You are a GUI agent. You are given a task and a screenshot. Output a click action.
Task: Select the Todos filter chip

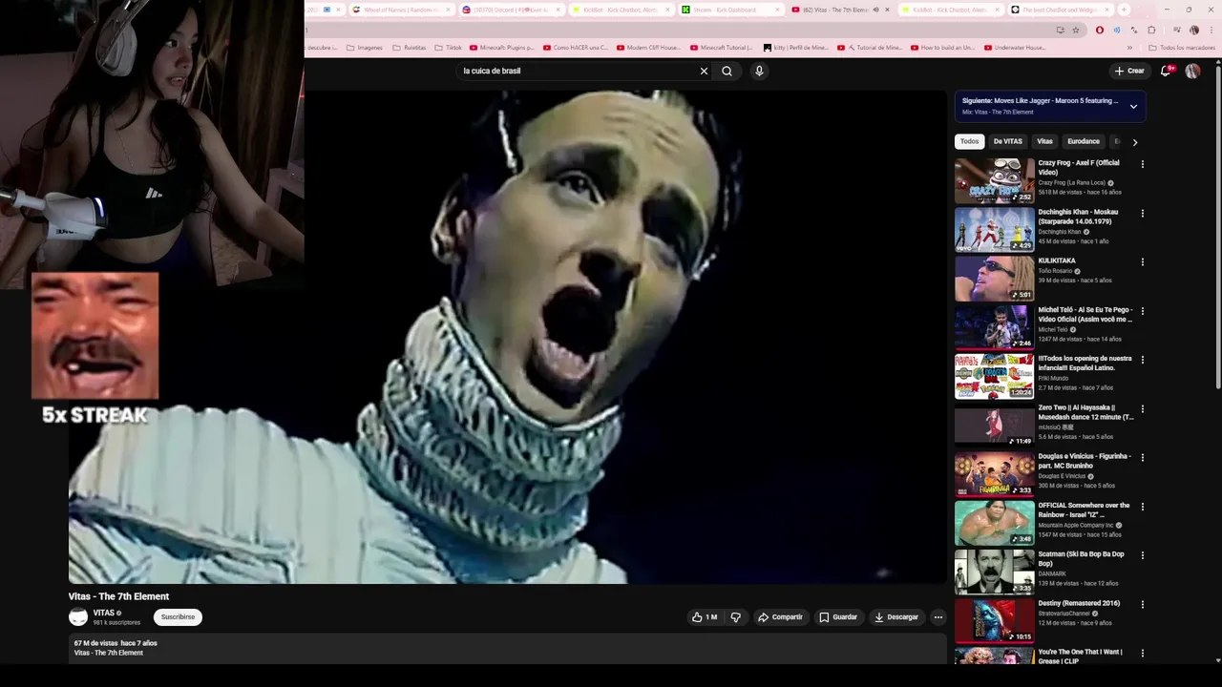[969, 141]
